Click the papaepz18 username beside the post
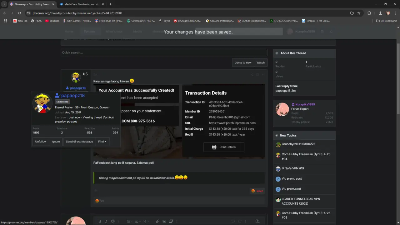This screenshot has height=225, width=400. click(x=77, y=88)
